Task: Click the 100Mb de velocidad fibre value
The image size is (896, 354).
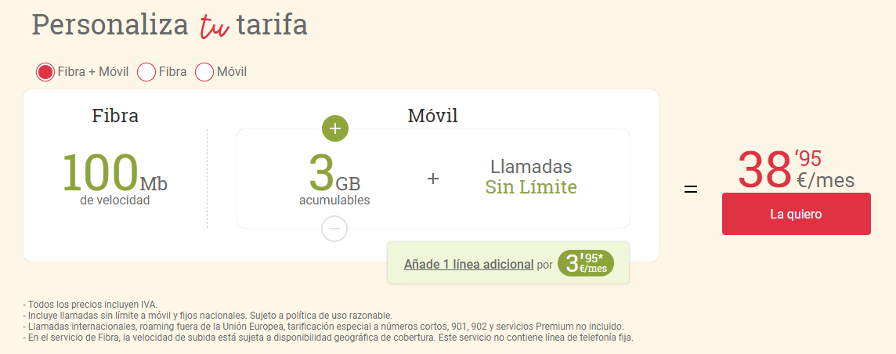Action: tap(115, 179)
